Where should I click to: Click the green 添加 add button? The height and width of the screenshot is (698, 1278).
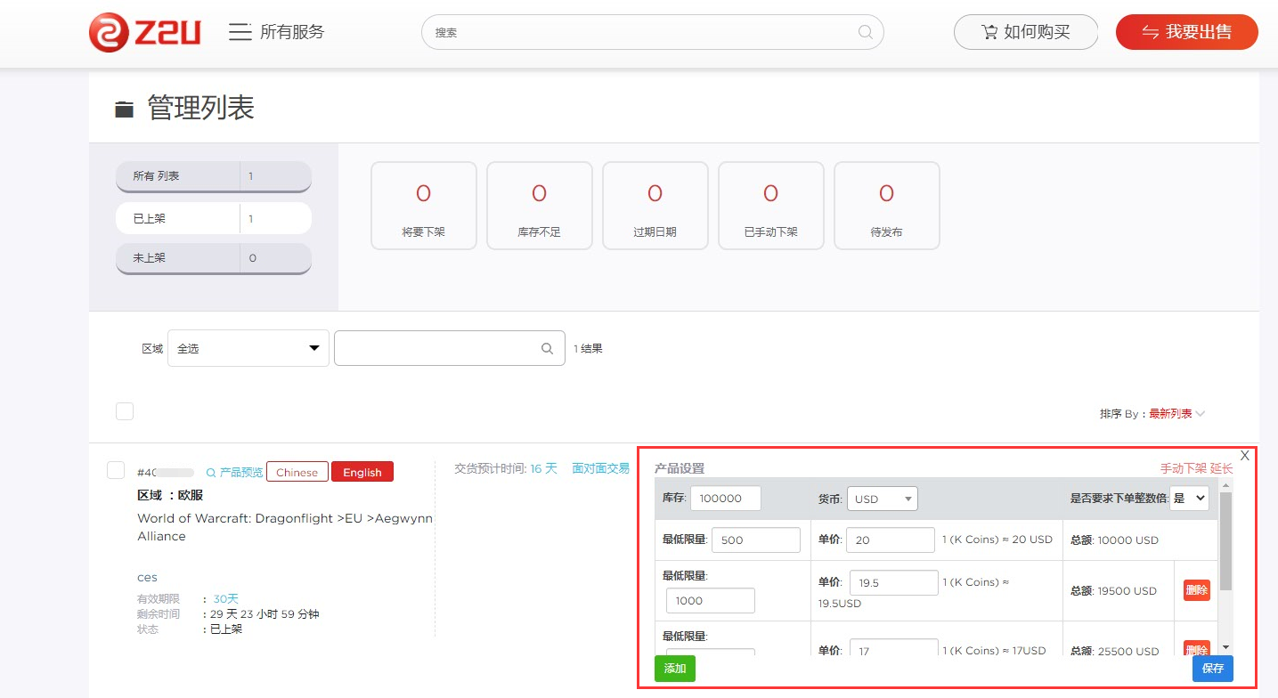point(674,668)
